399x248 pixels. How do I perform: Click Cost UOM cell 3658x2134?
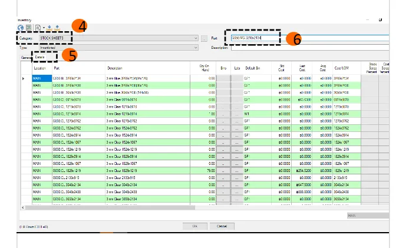tap(347, 199)
